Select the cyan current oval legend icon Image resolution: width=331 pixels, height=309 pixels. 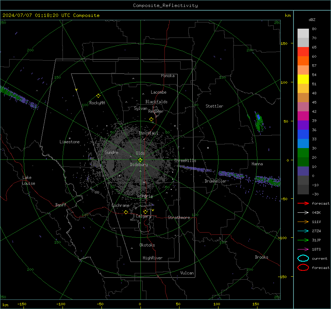click(x=303, y=258)
